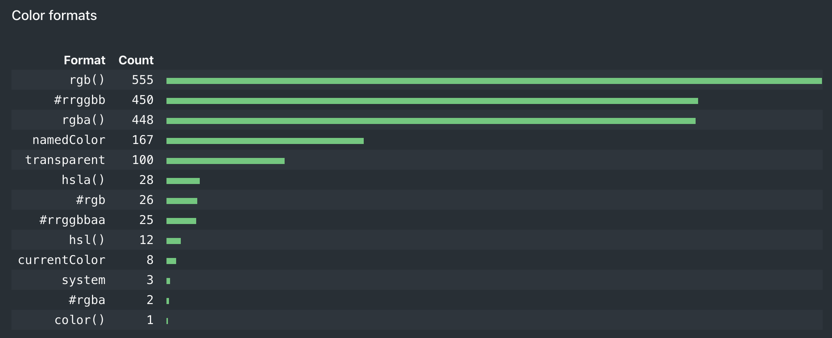The image size is (832, 338).
Task: Click the count value 555
Action: [142, 80]
